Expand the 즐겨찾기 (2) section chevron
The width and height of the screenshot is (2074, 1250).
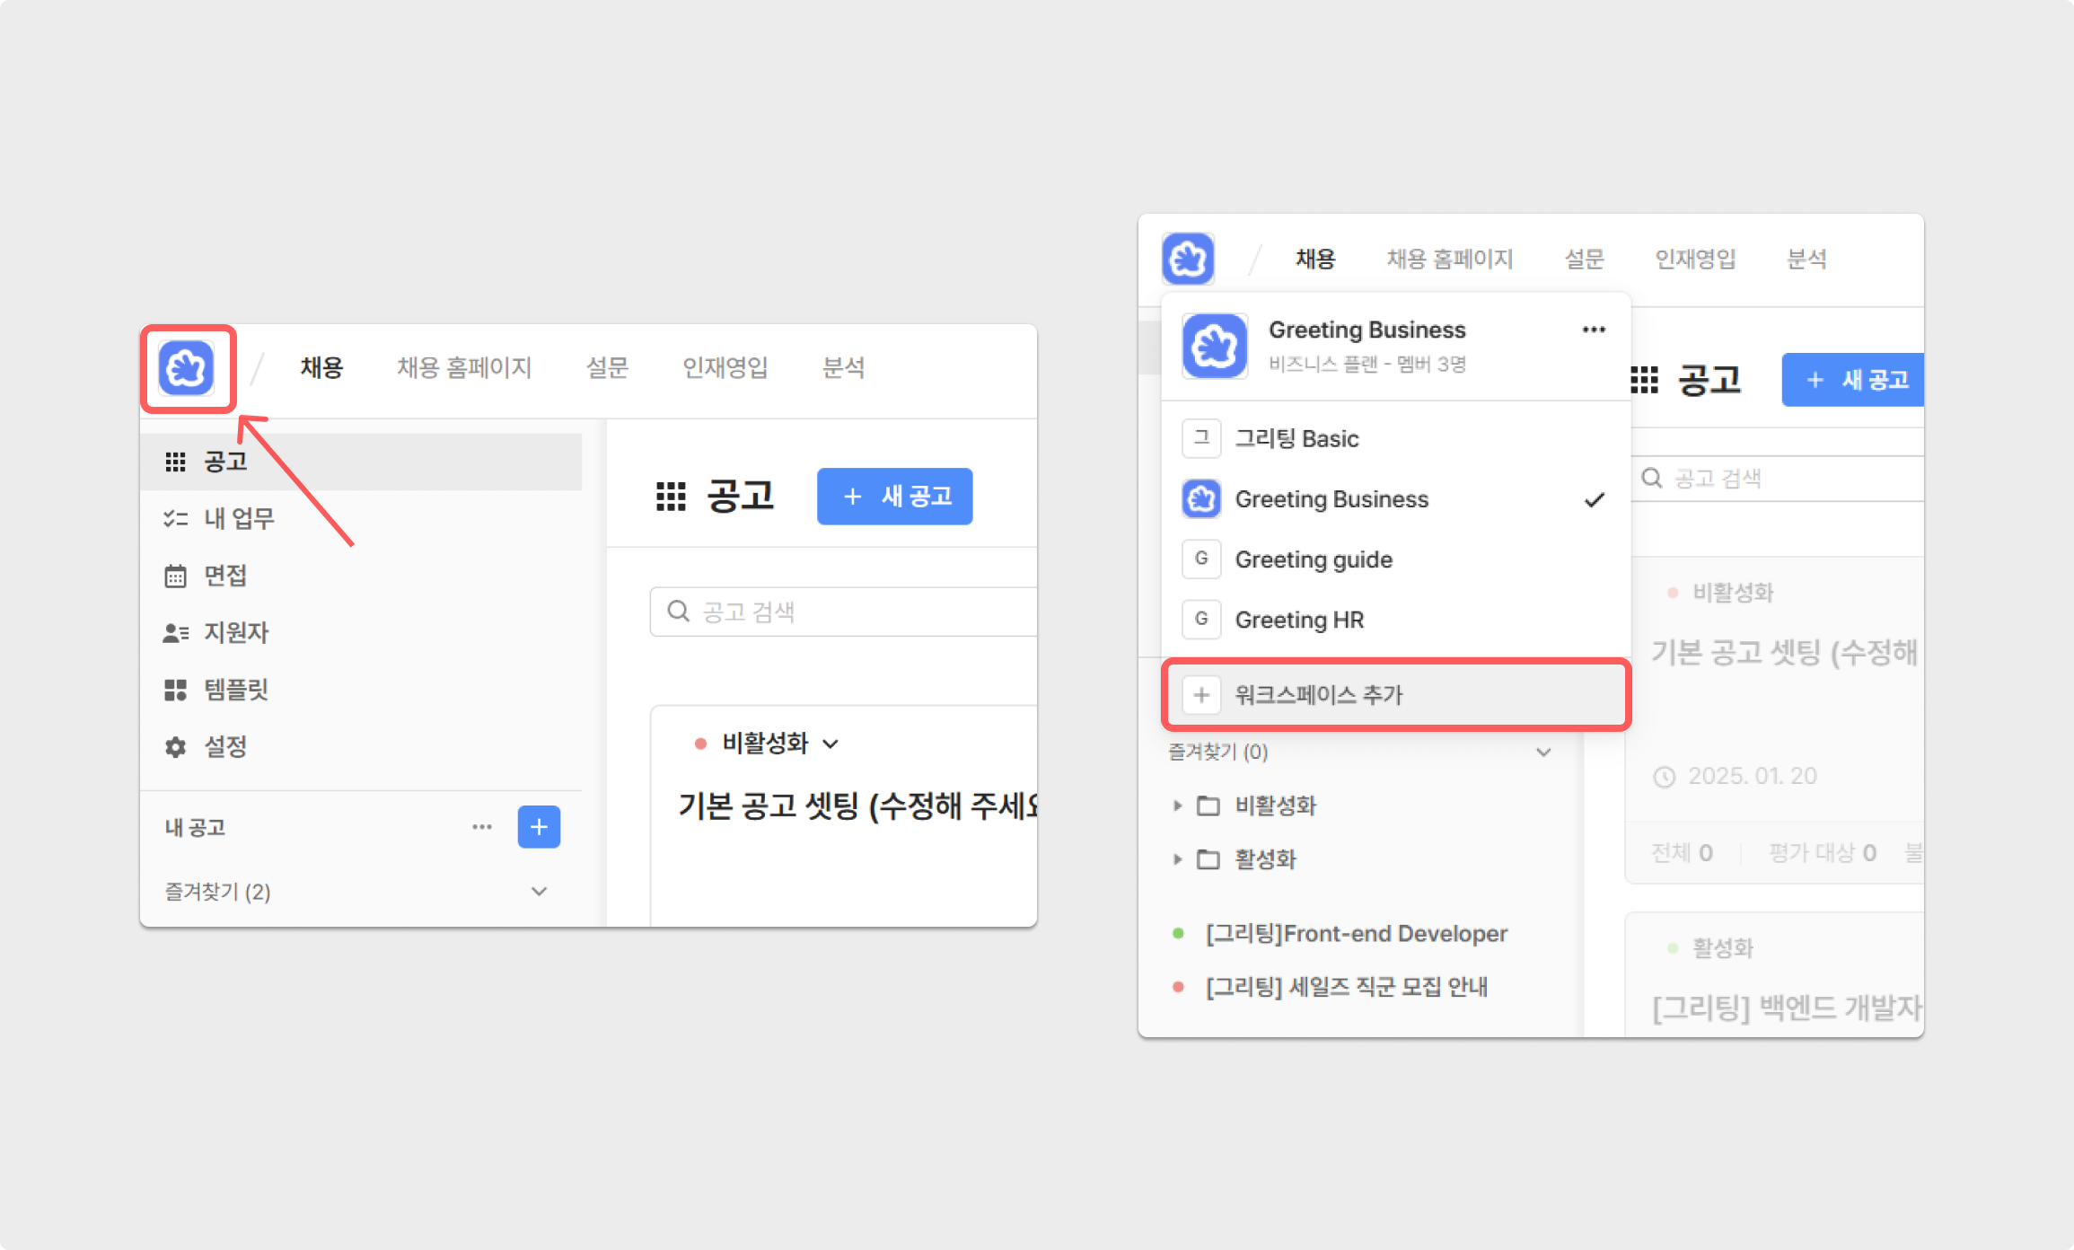coord(539,892)
